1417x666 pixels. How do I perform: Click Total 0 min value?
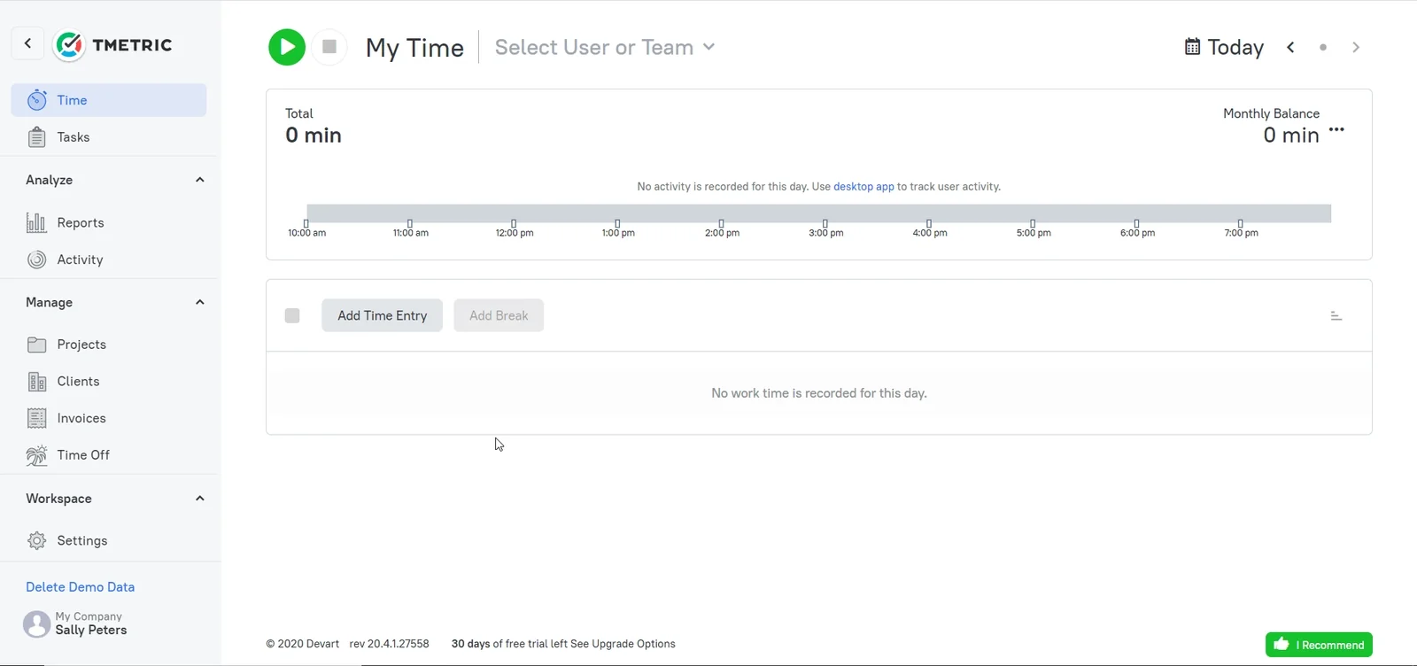314,136
